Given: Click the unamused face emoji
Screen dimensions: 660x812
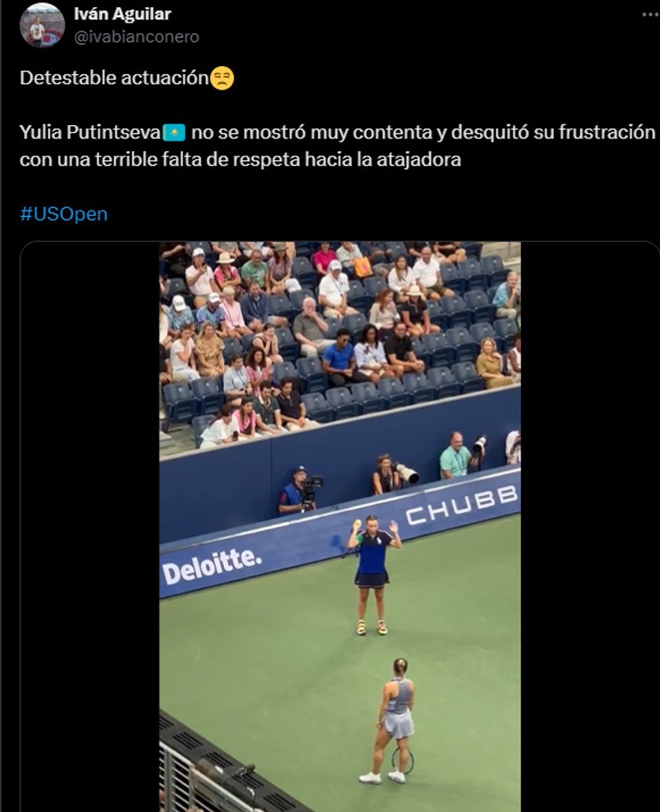Looking at the screenshot, I should 222,78.
